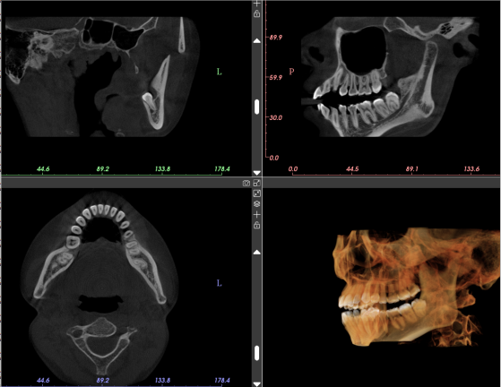
Task: Toggle the unlock padlock for the axial view
Action: pyautogui.click(x=257, y=225)
